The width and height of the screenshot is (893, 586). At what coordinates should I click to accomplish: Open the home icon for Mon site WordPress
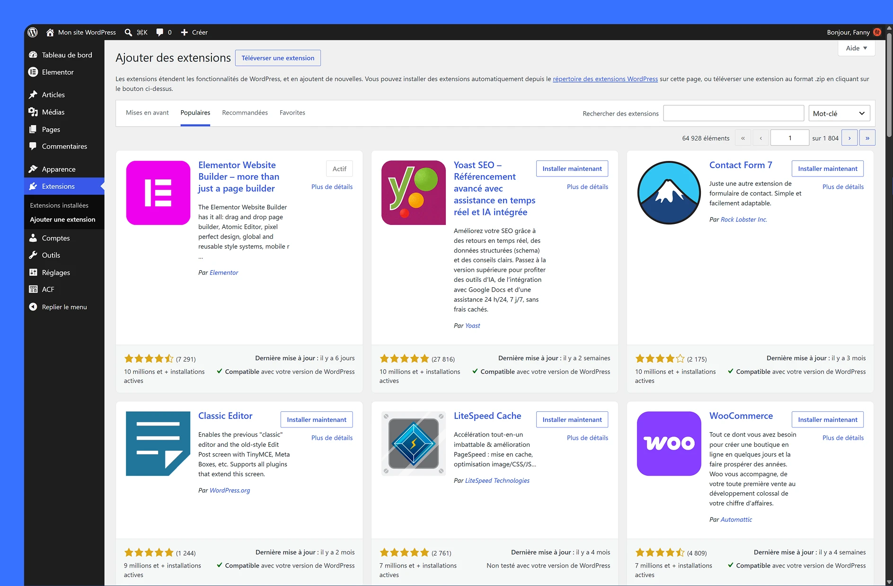coord(50,32)
